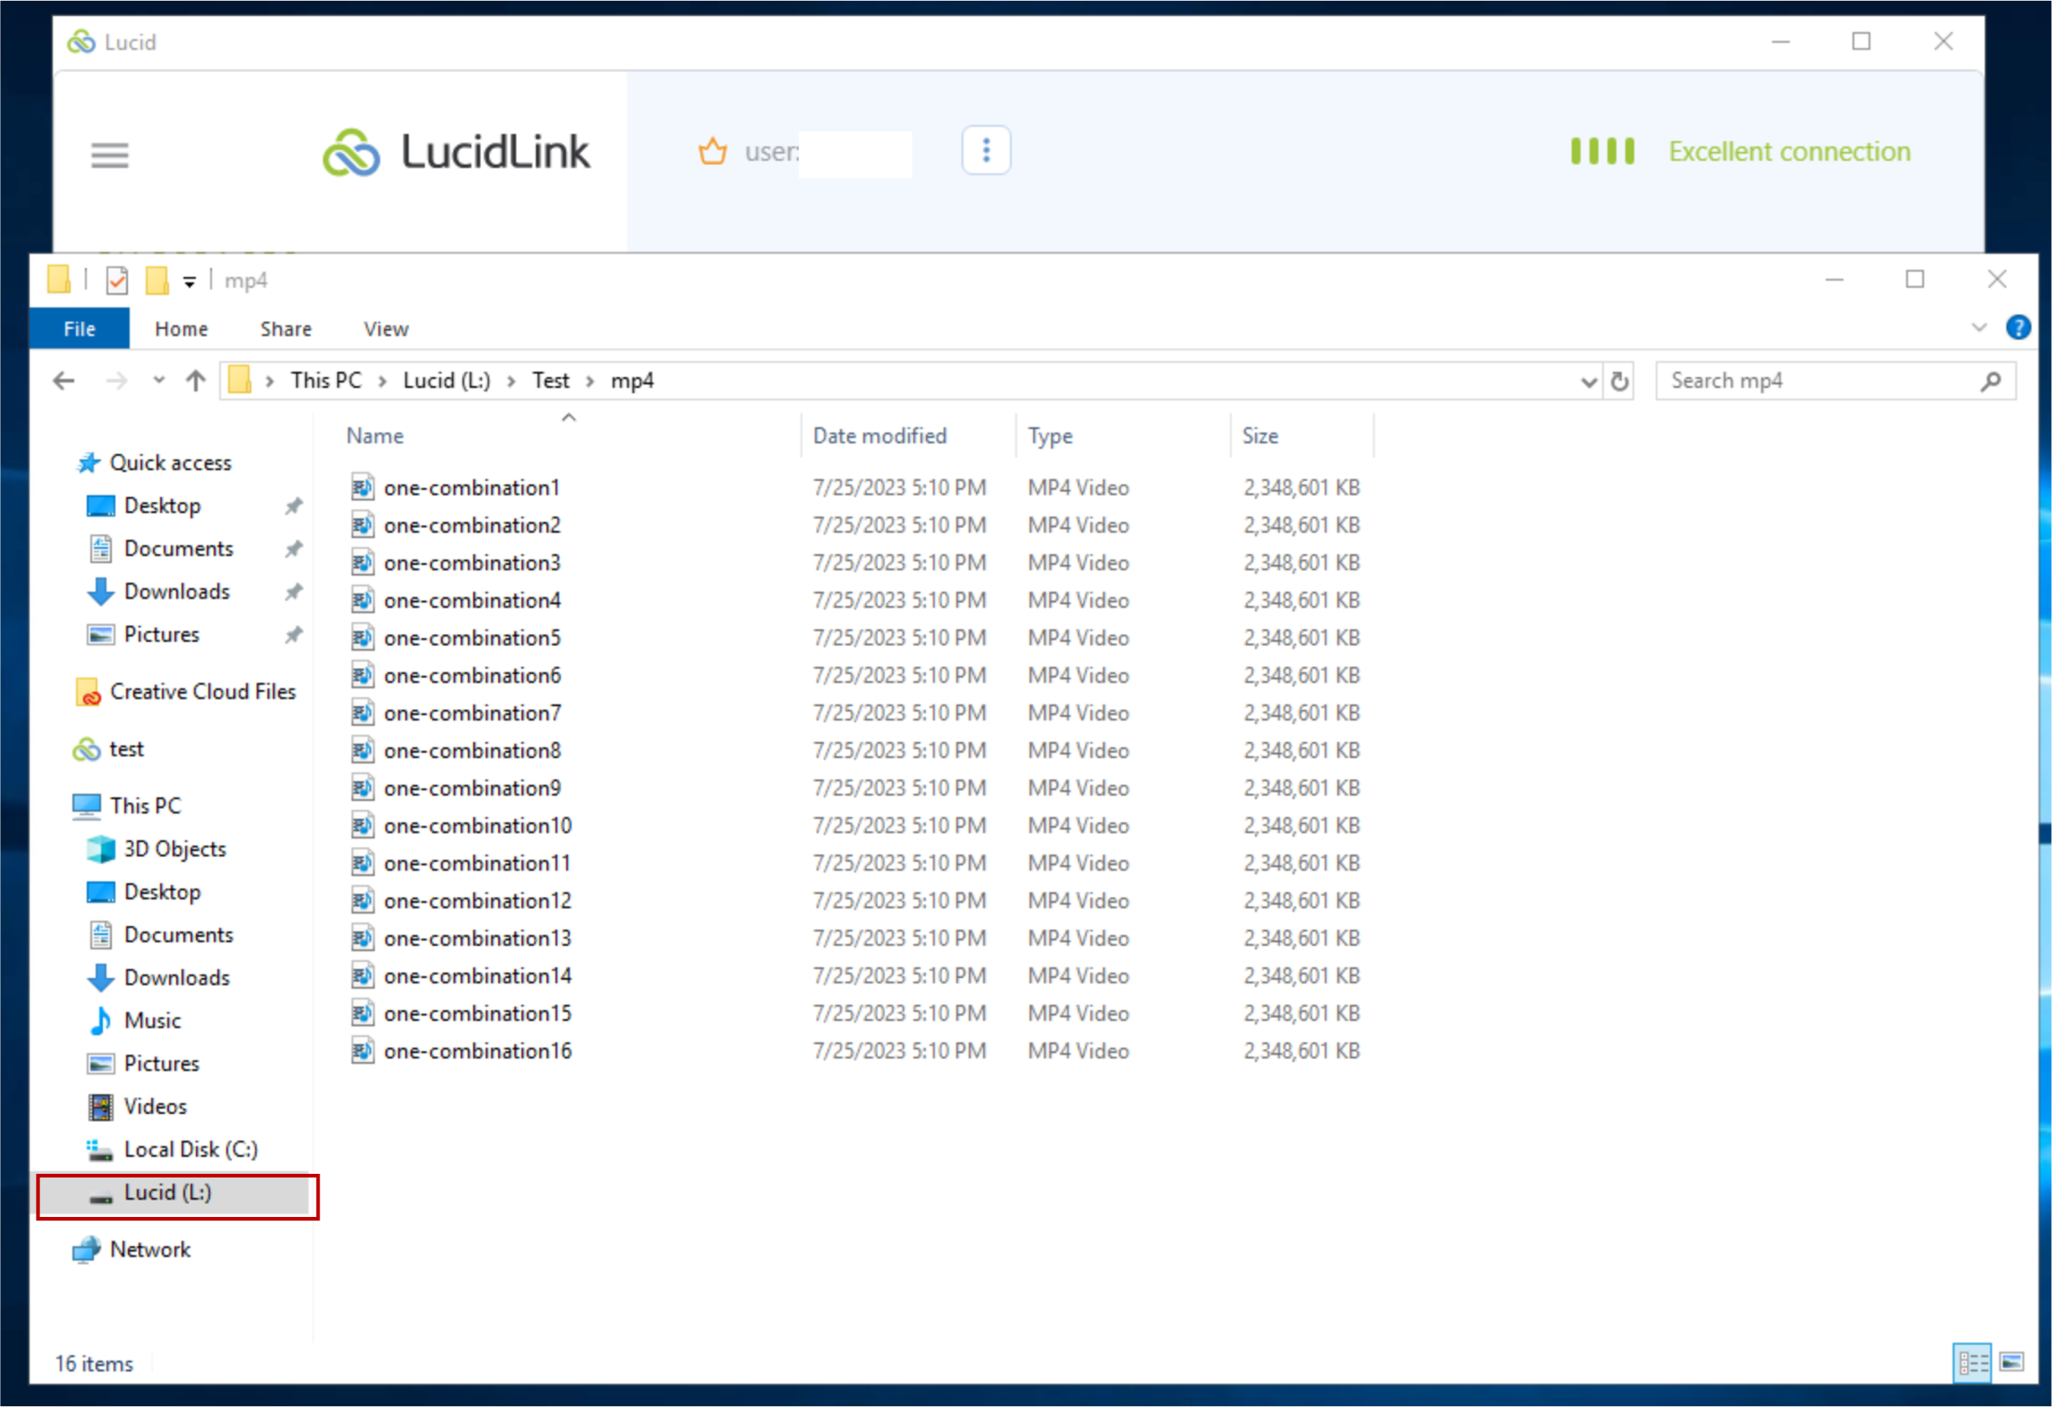The width and height of the screenshot is (2054, 1407).
Task: Expand the address bar history dropdown
Action: [1588, 382]
